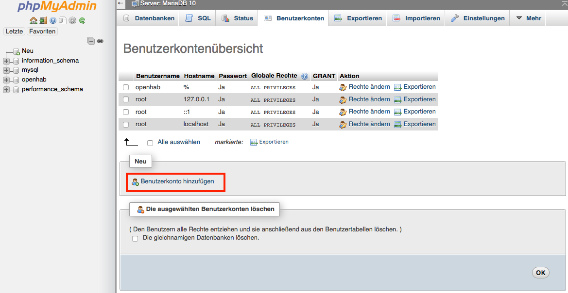Open the phpMyAdmin documentation help icon
Viewport: 568px width, 293px height.
[53, 20]
